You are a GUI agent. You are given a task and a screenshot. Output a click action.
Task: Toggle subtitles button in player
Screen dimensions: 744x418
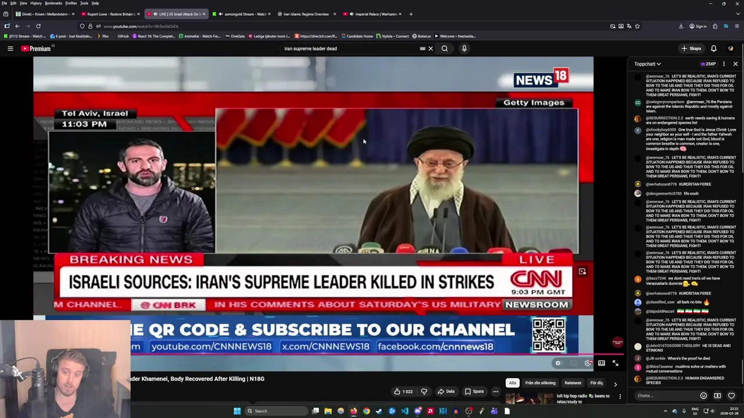[x=573, y=363]
